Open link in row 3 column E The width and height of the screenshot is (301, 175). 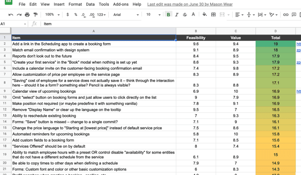299,50
